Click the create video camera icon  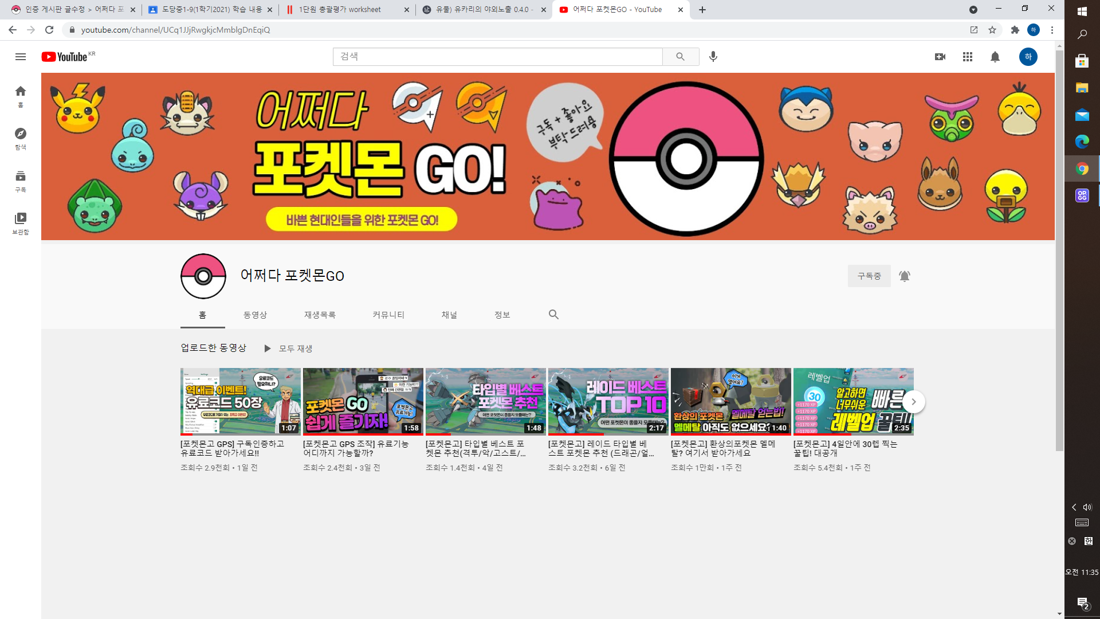coord(940,57)
